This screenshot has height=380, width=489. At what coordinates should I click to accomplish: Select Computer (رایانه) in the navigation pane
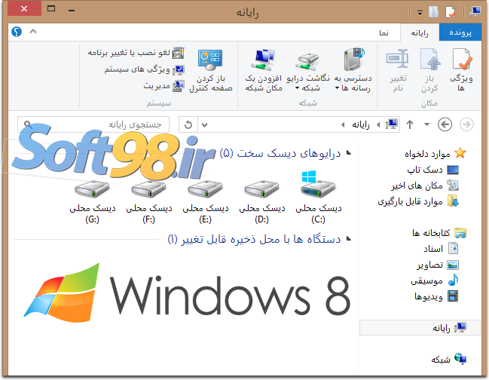point(420,327)
